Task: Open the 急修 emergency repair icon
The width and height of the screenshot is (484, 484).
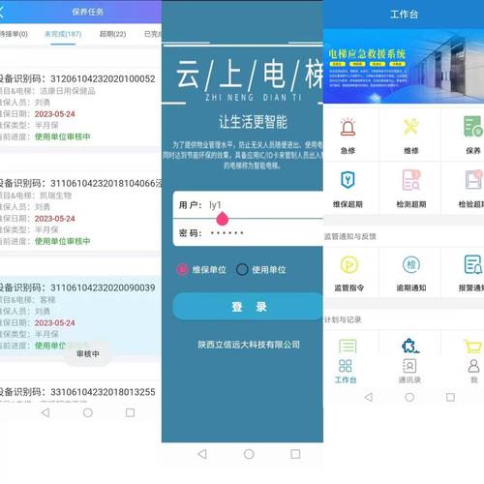Action: coord(348,127)
